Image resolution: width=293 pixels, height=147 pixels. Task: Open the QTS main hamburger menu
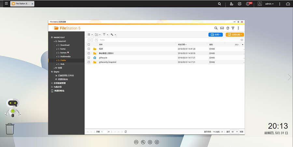tap(5, 4)
